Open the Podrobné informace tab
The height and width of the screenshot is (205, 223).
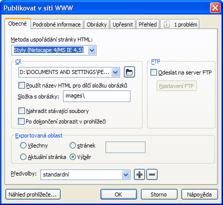pyautogui.click(x=57, y=24)
